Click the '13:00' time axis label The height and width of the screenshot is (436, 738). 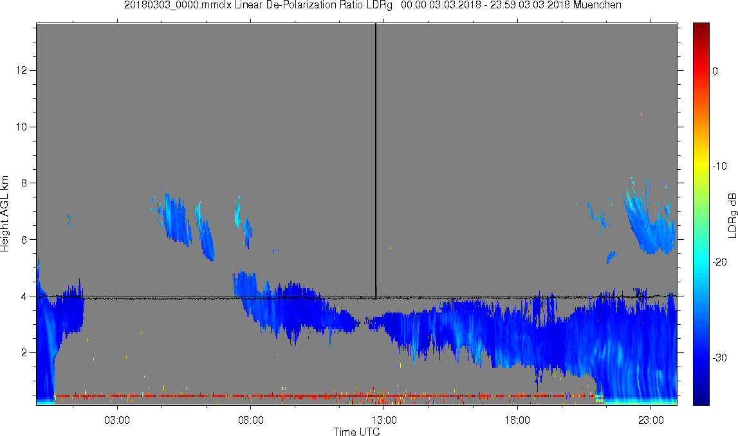[383, 420]
